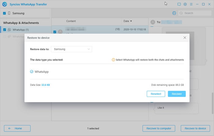Click the Like it message bubble
Image resolution: width=214 pixels, height=136 pixels.
(177, 108)
